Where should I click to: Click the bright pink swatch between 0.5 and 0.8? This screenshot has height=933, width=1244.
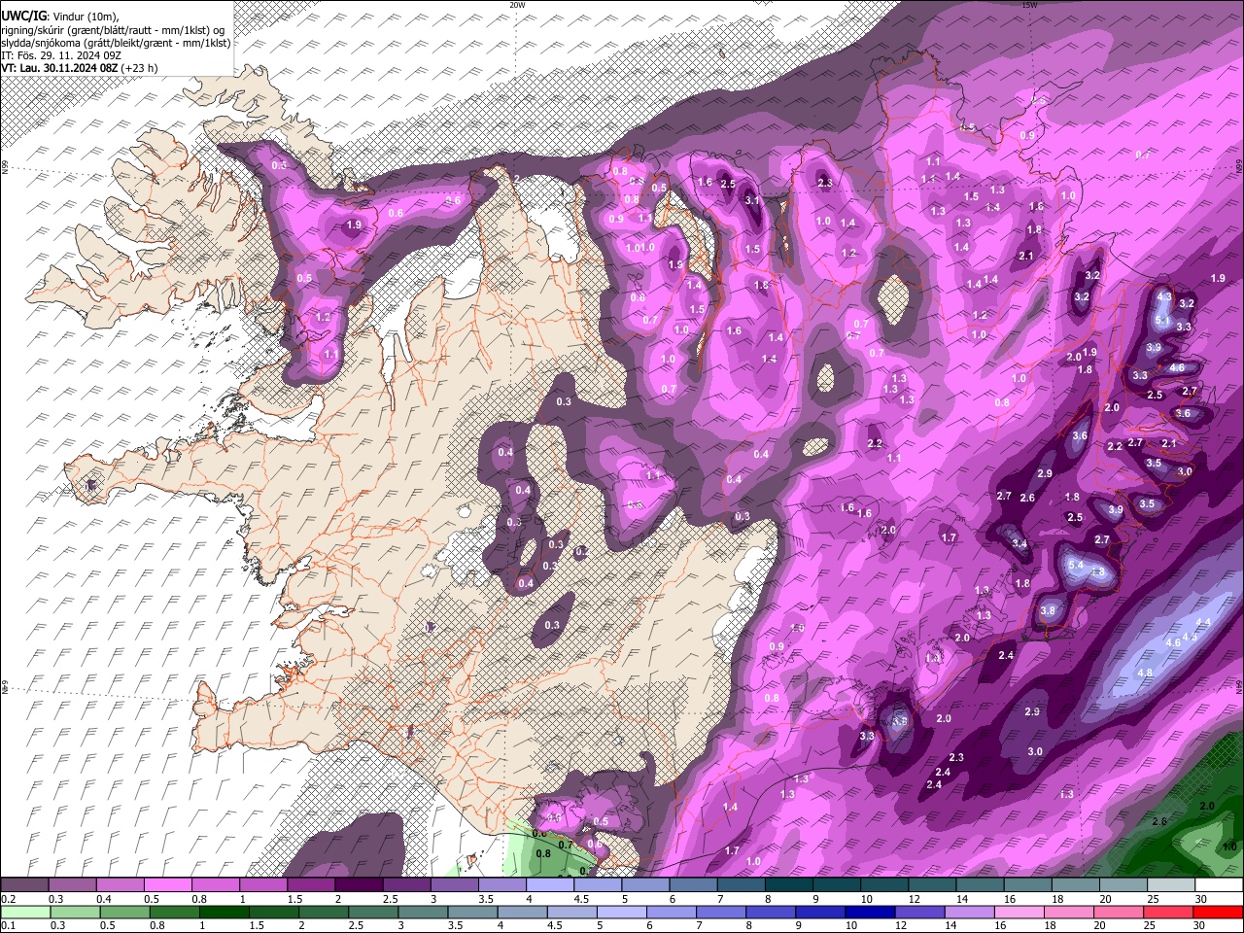(167, 885)
